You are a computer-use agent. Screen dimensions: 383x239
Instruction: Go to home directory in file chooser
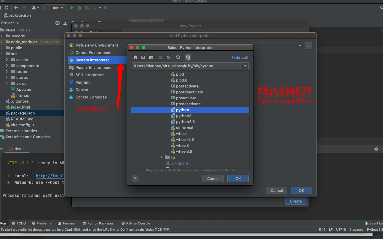pos(135,57)
